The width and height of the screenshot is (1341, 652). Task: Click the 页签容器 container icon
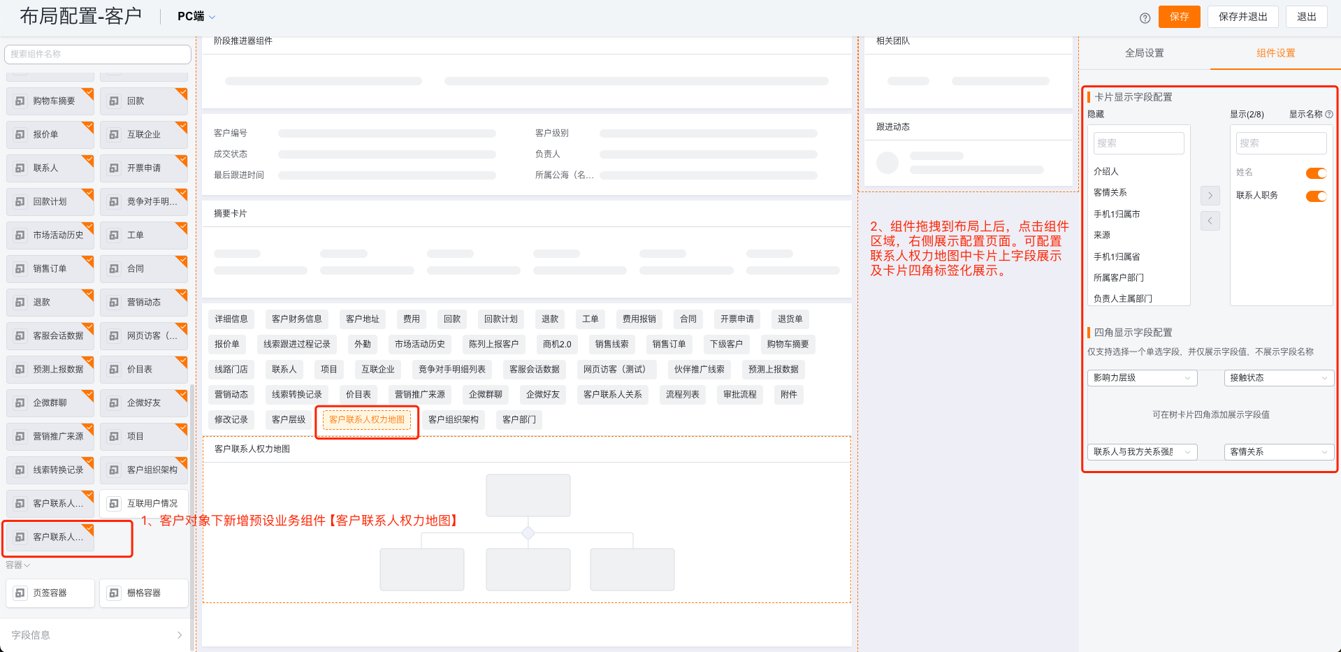[20, 593]
